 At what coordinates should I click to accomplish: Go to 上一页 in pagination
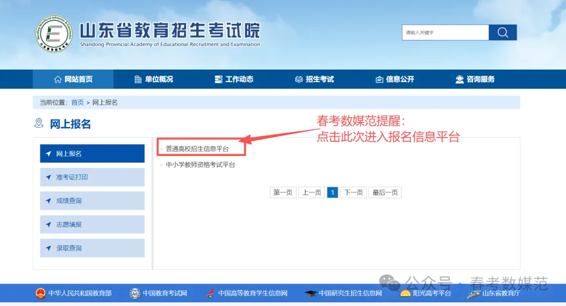point(311,192)
